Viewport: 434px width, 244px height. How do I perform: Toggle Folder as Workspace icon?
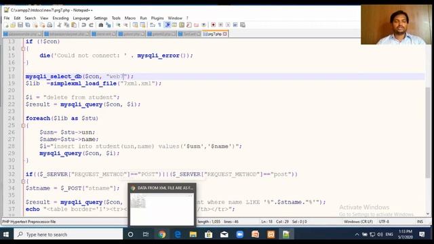(x=197, y=25)
